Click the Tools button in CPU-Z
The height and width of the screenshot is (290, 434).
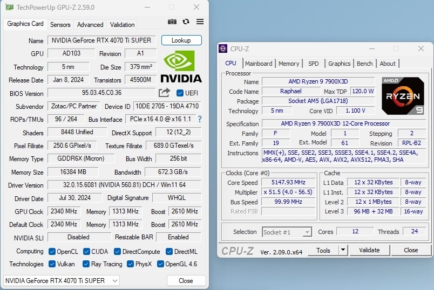pos(323,250)
